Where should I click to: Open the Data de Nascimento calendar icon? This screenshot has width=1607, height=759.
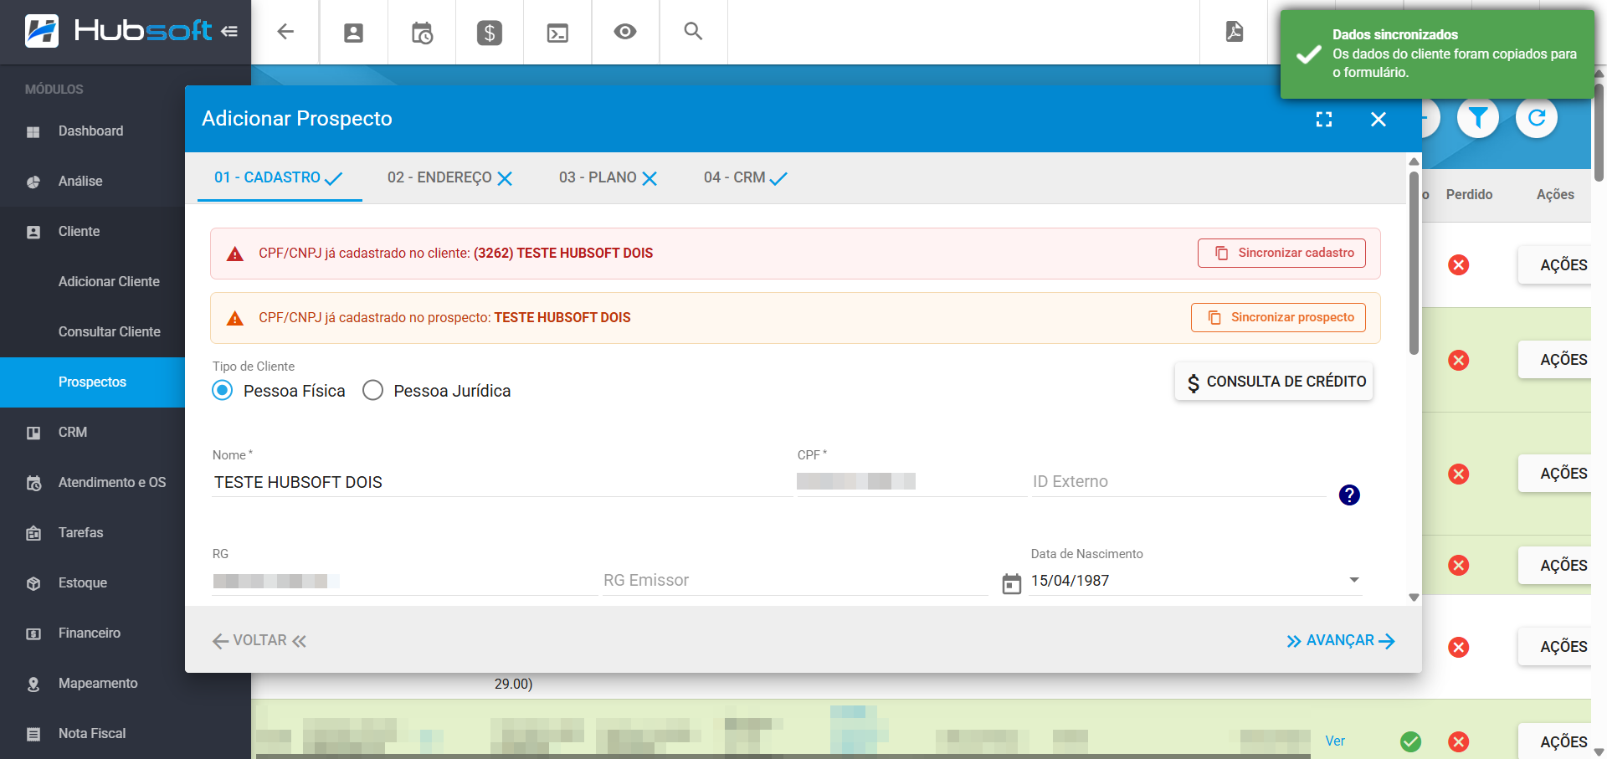coord(1012,583)
